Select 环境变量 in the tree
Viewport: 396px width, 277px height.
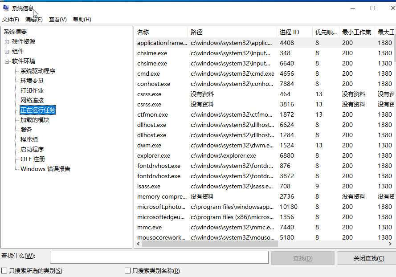click(x=32, y=81)
